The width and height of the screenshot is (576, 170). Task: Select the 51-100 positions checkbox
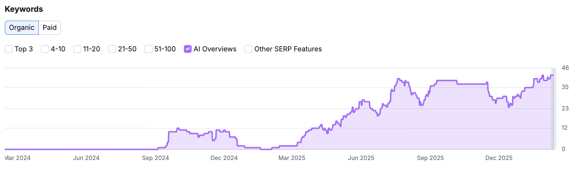(148, 49)
